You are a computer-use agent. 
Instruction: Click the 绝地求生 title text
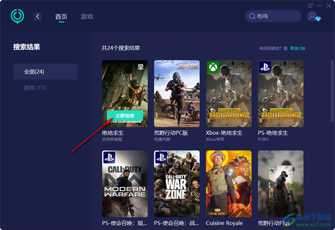point(113,133)
